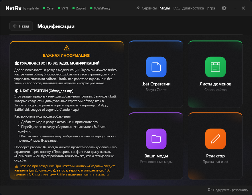Open the Игра tab

point(211,8)
